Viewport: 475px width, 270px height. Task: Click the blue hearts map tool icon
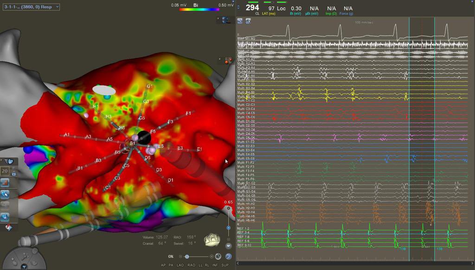(x=5, y=217)
